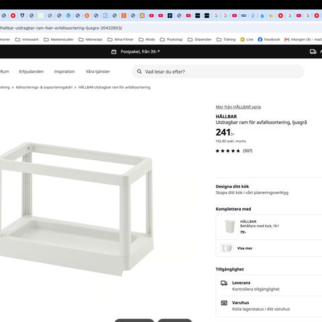This screenshot has width=322, height=322.
Task: Click the delivery truck icon in black banner
Action: pyautogui.click(x=313, y=52)
